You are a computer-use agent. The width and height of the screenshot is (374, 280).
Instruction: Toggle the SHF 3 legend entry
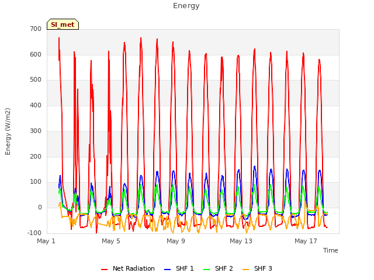click(x=257, y=268)
